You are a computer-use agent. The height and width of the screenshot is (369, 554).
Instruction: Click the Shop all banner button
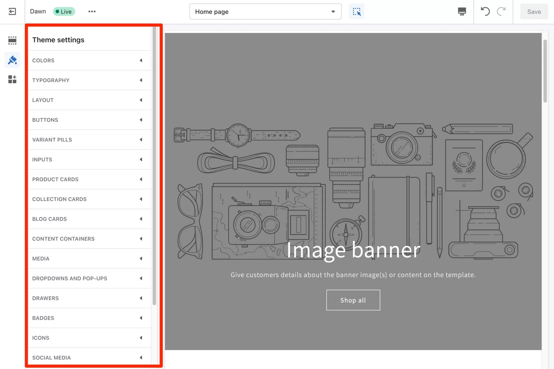353,299
